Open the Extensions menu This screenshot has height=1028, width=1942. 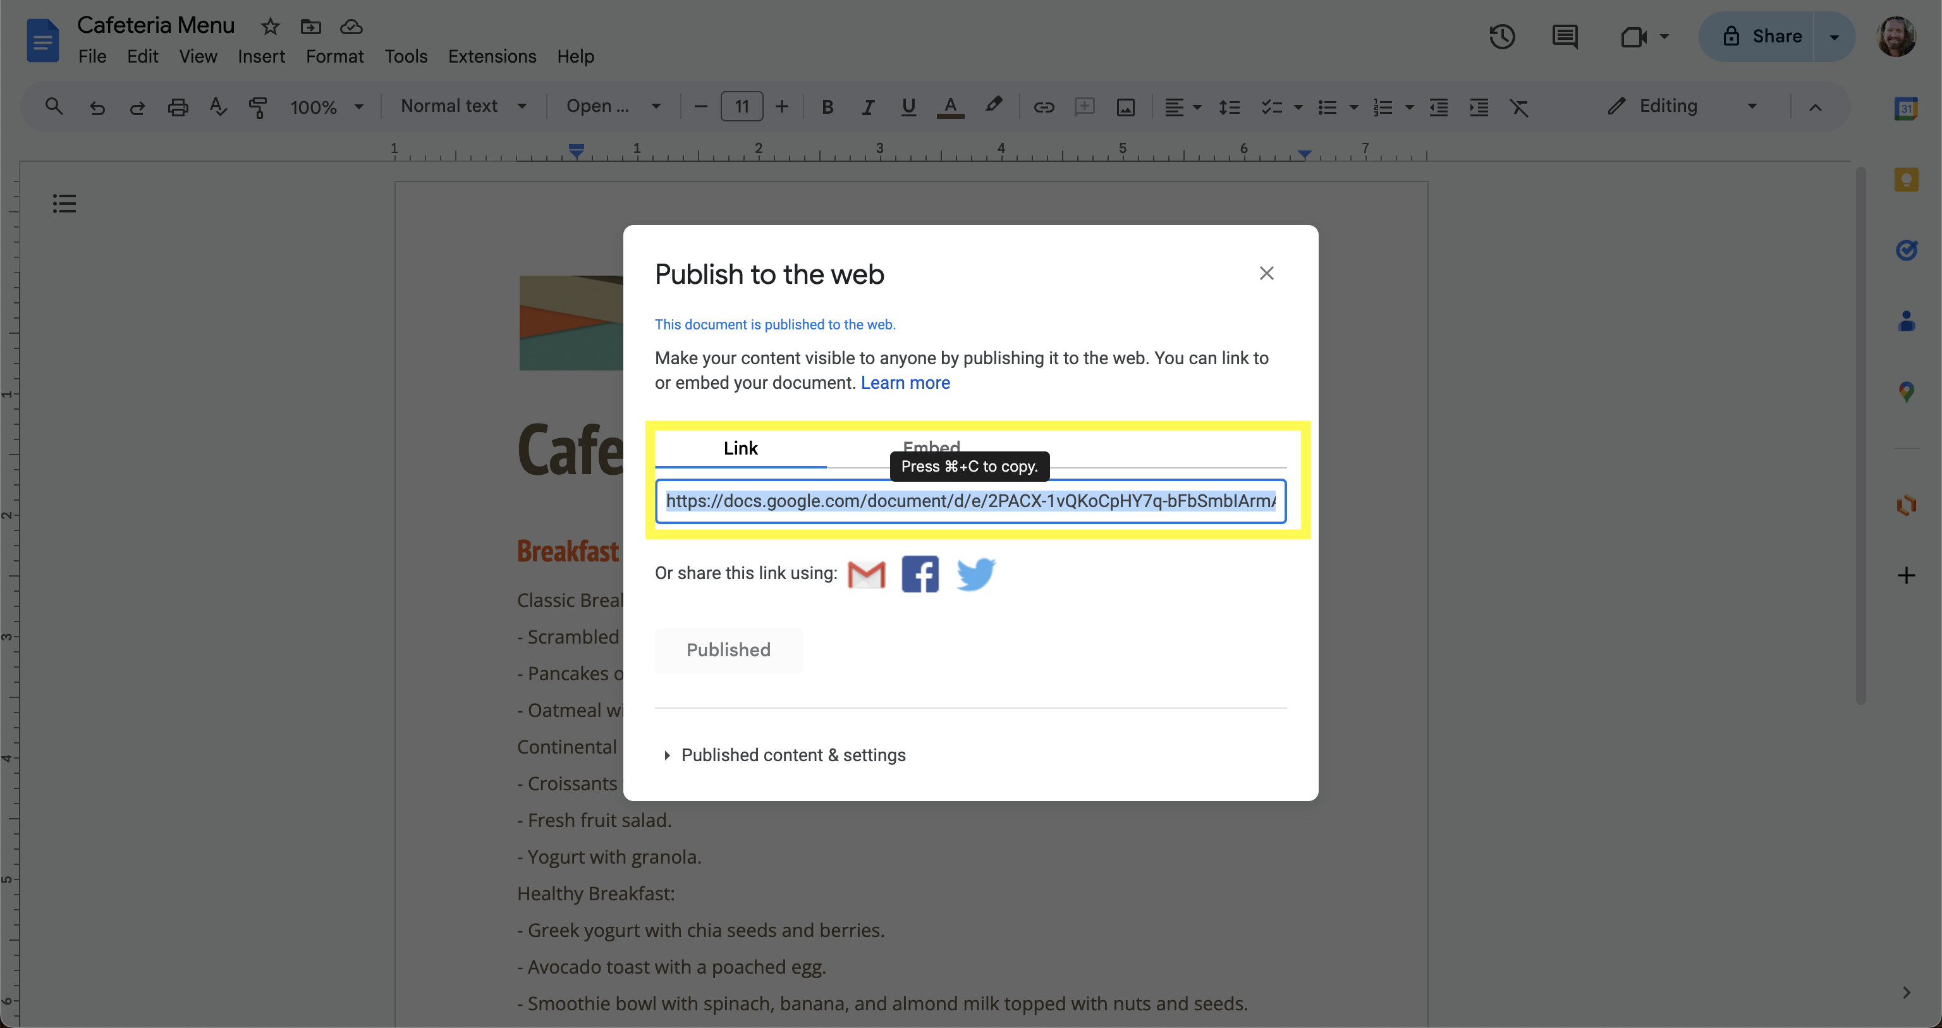pyautogui.click(x=492, y=56)
